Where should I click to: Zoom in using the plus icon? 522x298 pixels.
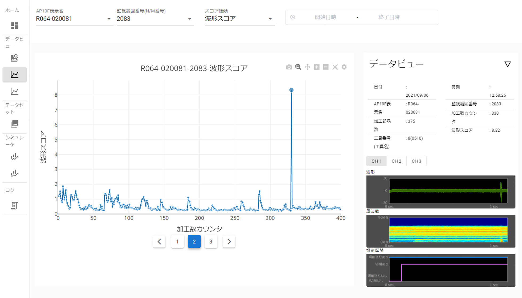(x=316, y=67)
